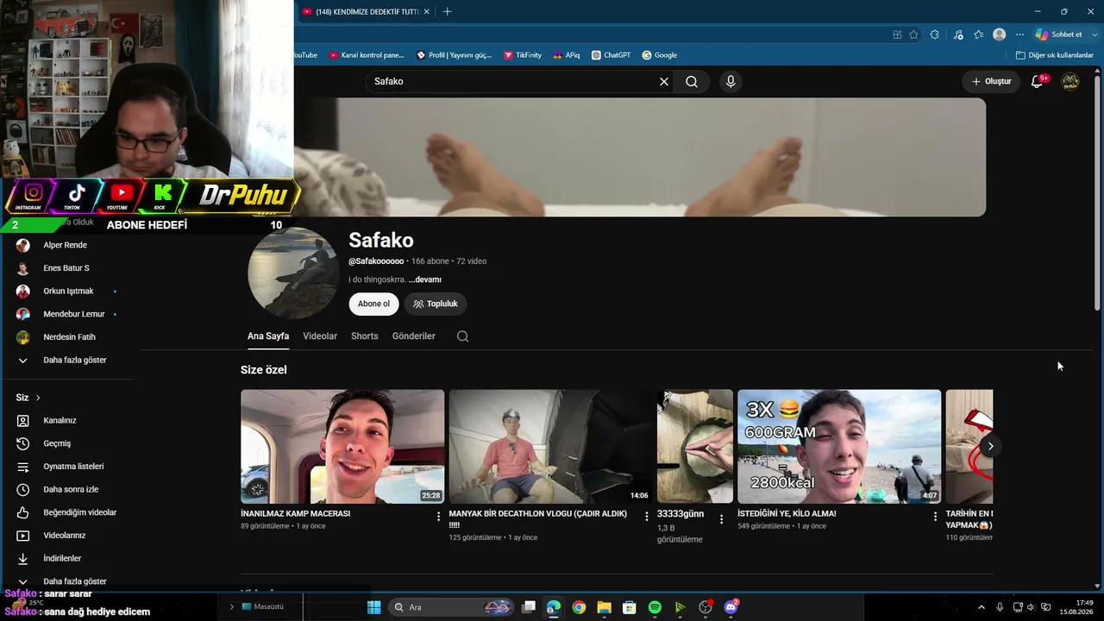Screen dimensions: 1104x621
Task: Open options for MANYAK BİR DECATHLON VLOGU video
Action: coord(647,517)
